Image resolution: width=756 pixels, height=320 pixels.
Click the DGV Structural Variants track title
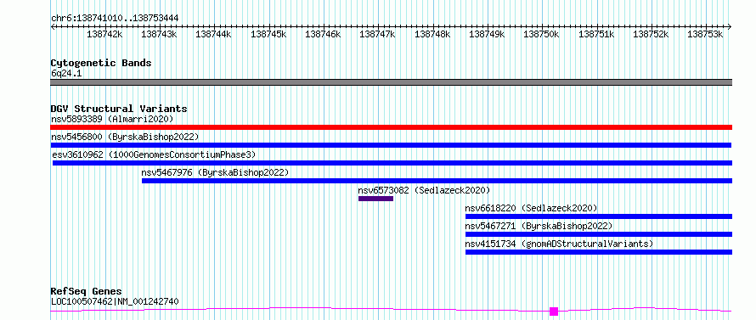pyautogui.click(x=119, y=109)
